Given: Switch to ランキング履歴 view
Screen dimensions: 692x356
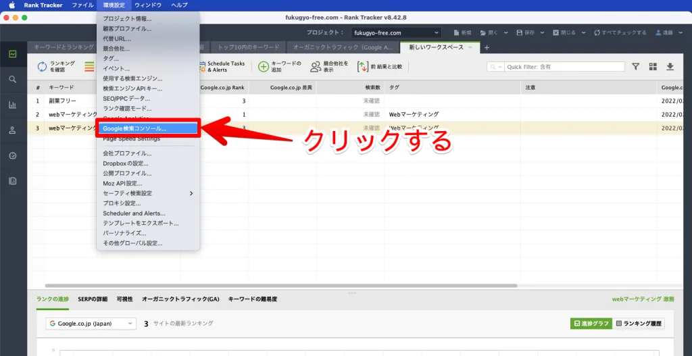Looking at the screenshot, I should click(x=639, y=324).
